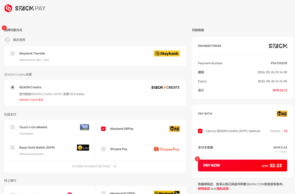Expand 8 More Payment Method chevron
Screen dimensions: 295x194
[x=115, y=166]
